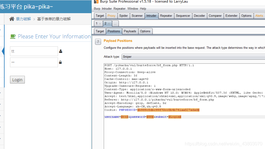
Task: Click the Login button
Action: click(17, 80)
